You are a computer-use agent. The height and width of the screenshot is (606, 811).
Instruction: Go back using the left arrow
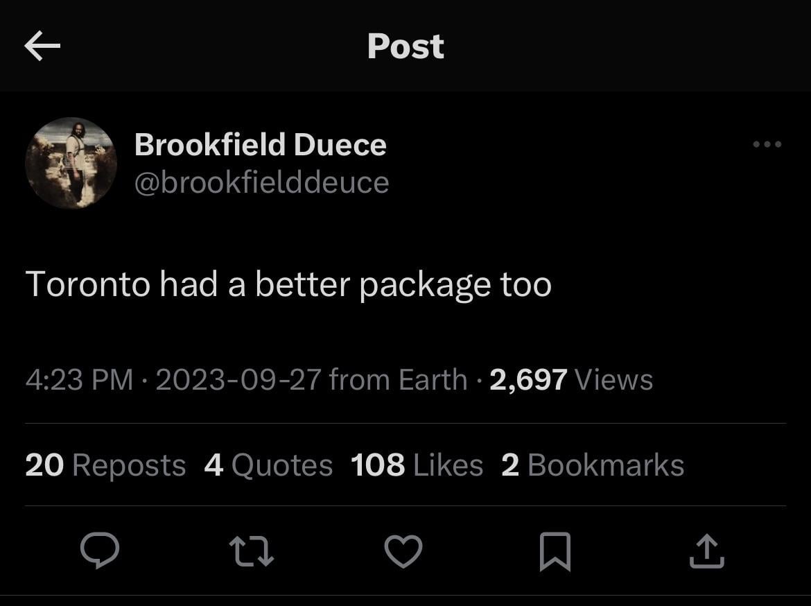(42, 46)
